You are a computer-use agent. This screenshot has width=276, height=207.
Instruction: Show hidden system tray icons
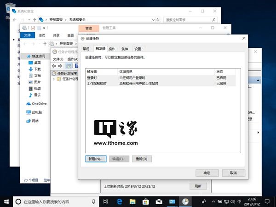click(213, 201)
